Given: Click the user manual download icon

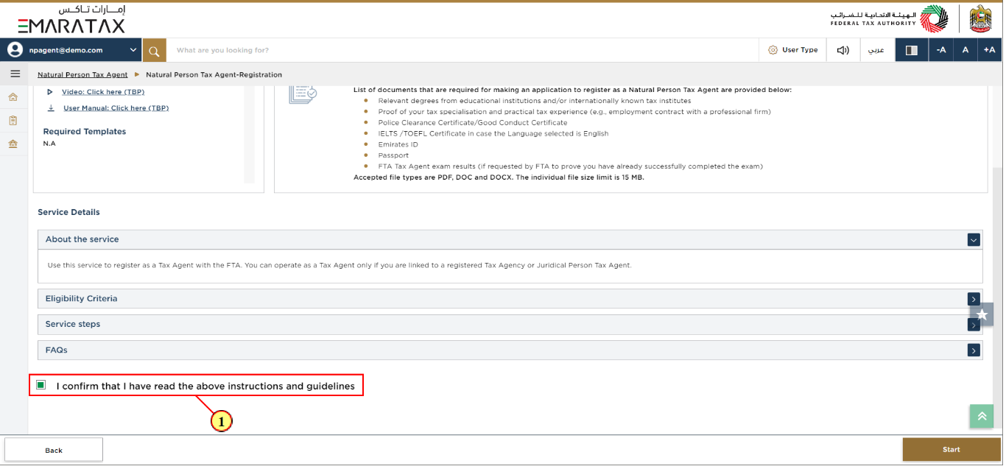Looking at the screenshot, I should (x=51, y=107).
